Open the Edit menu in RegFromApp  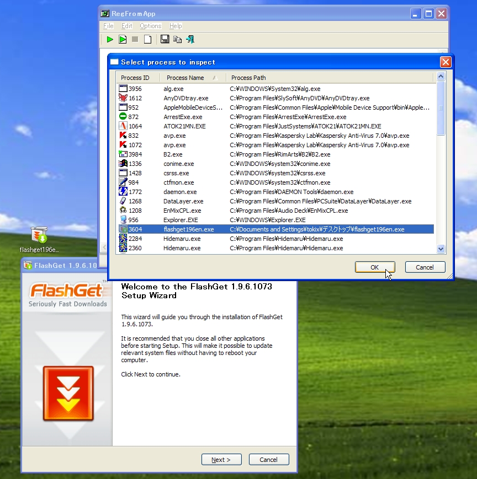[x=126, y=26]
